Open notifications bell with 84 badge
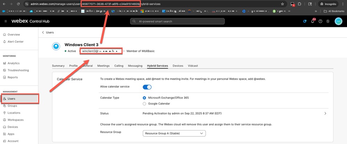 313,21
